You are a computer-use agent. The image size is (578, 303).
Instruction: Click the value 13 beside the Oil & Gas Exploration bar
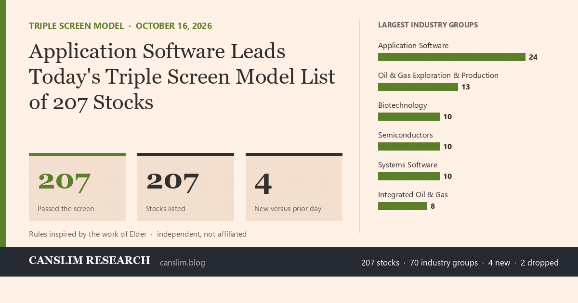pos(465,87)
